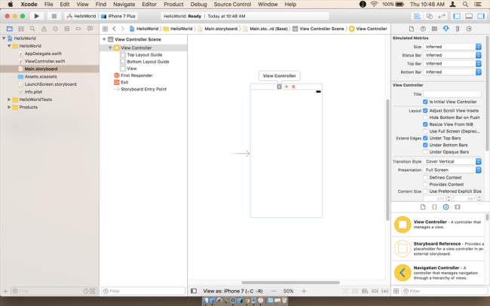The image size is (490, 306).
Task: Show the Project navigator folder icon
Action: coord(10,29)
